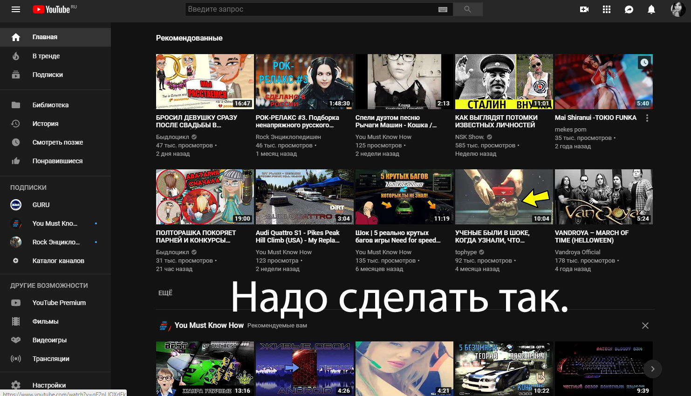Viewport: 691px width, 396px height.
Task: Click watch later icon on Mai Shiranui thumbnail
Action: [644, 63]
